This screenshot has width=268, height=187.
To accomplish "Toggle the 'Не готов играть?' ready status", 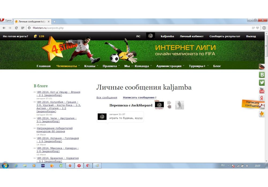I will tap(15, 36).
